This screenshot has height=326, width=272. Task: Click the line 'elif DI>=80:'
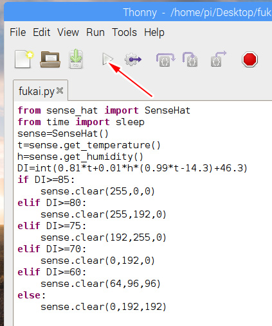click(52, 203)
